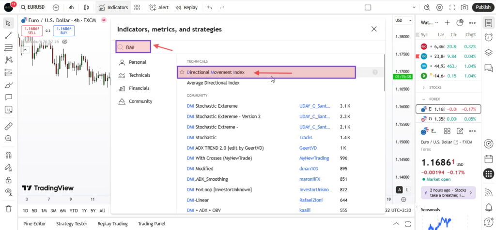Screen dimensions: 496x230
Task: Select the brush drawing tool
Action: coord(9,85)
